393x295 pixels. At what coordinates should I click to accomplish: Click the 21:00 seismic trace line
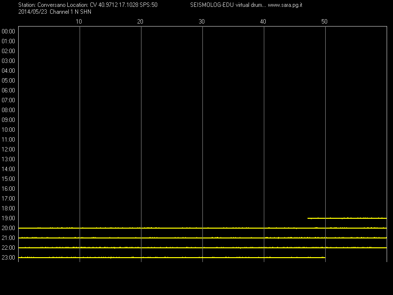click(202, 238)
